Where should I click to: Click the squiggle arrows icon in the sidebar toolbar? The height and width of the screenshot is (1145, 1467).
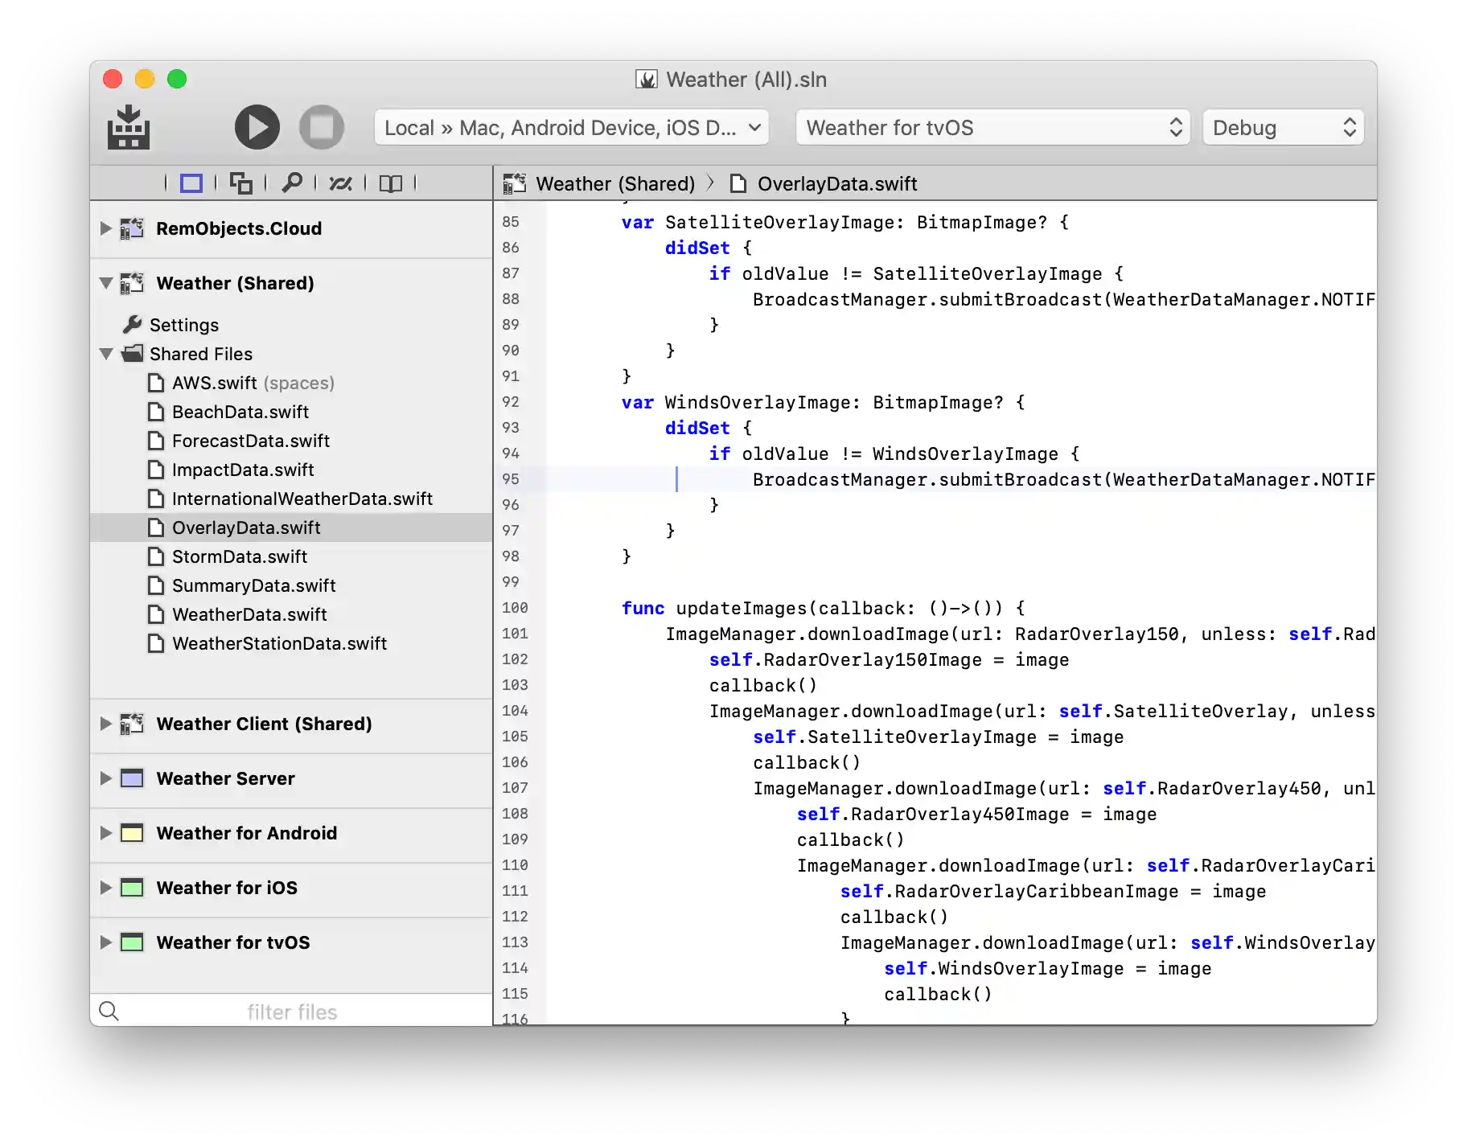[341, 183]
